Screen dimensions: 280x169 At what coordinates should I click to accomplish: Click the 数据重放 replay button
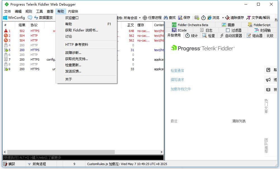[x=43, y=17]
